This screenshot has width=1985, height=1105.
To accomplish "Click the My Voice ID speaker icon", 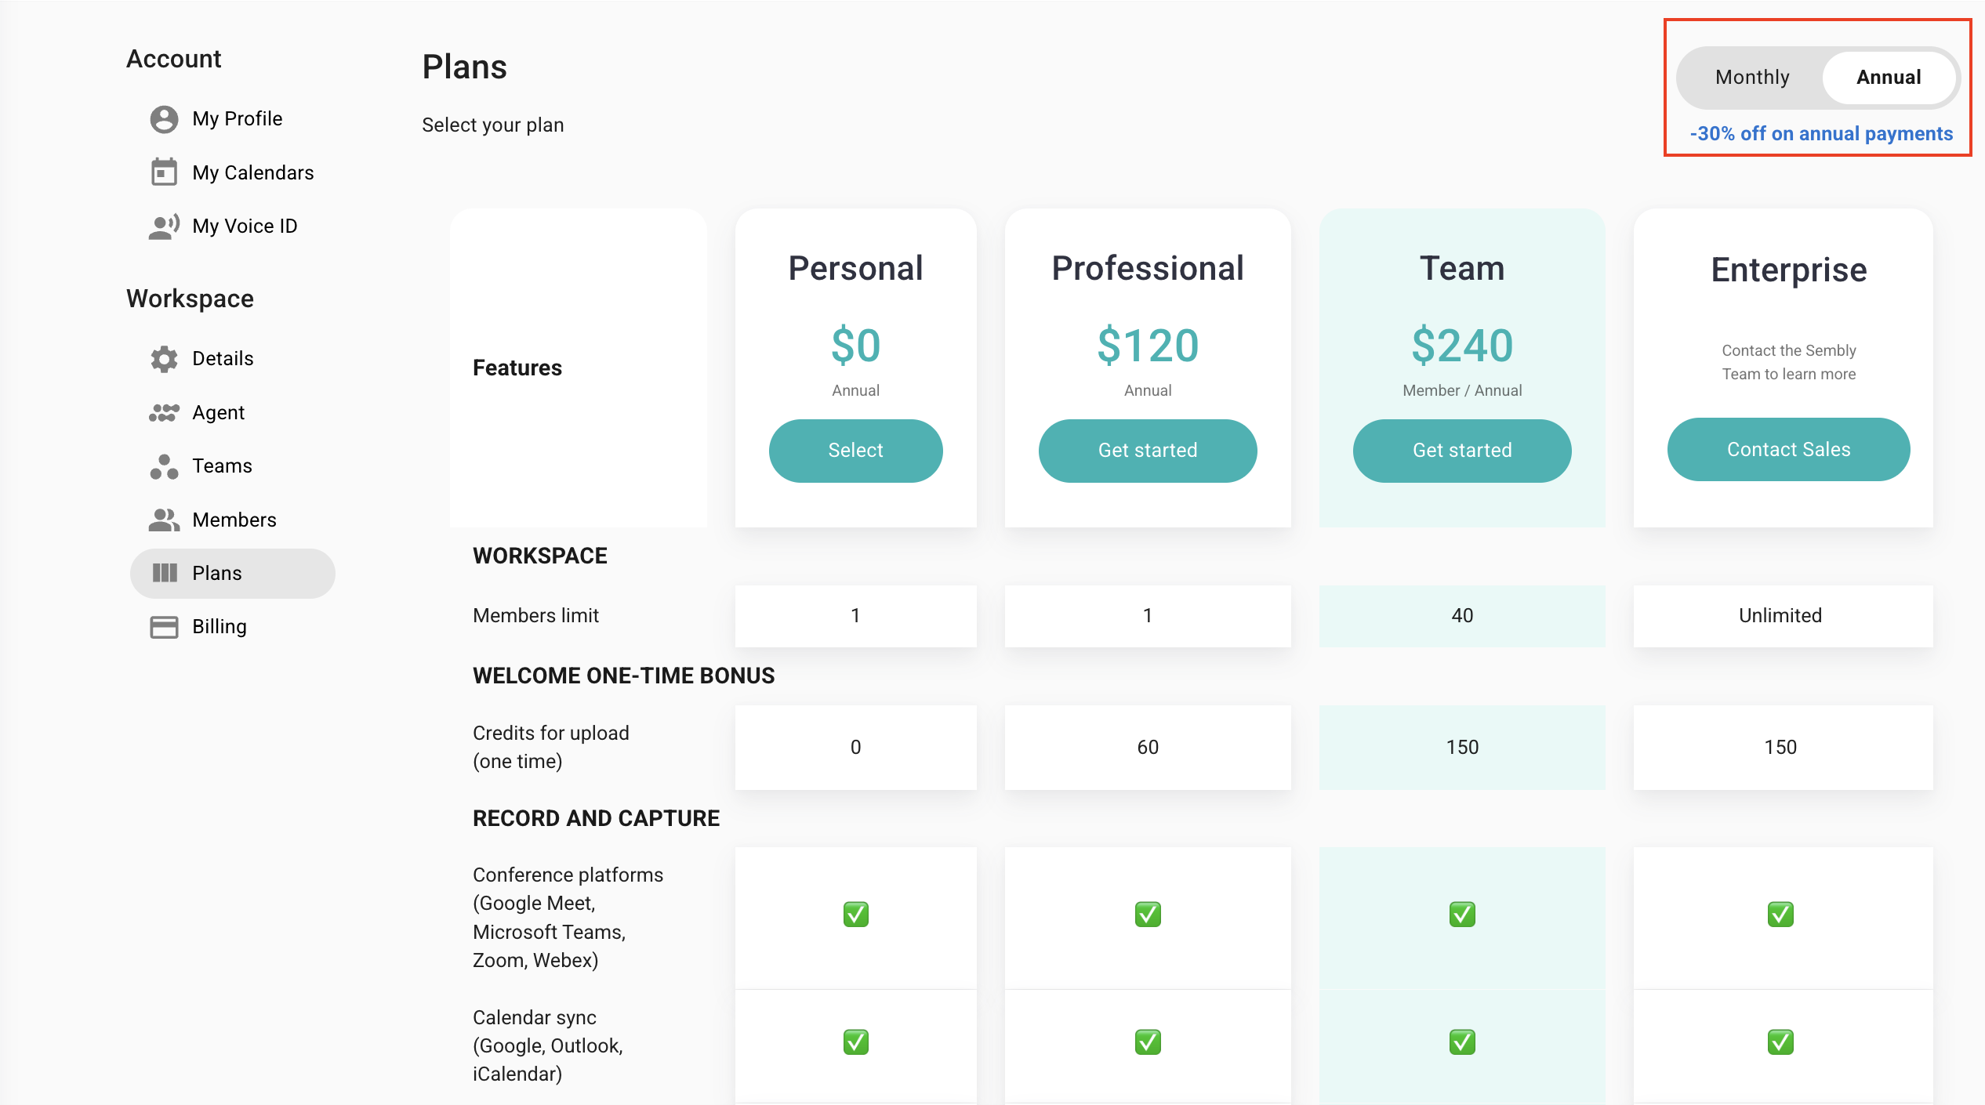I will 164,226.
